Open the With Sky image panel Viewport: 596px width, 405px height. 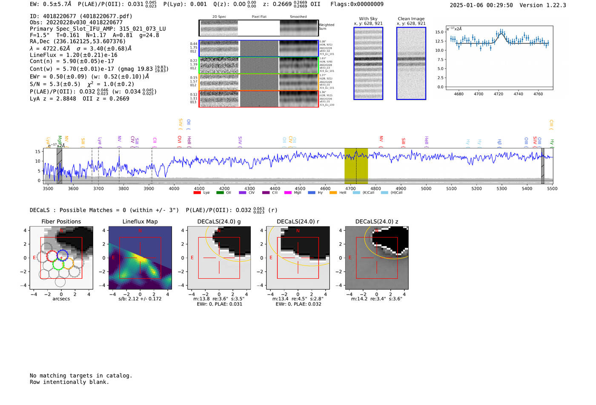click(x=368, y=63)
